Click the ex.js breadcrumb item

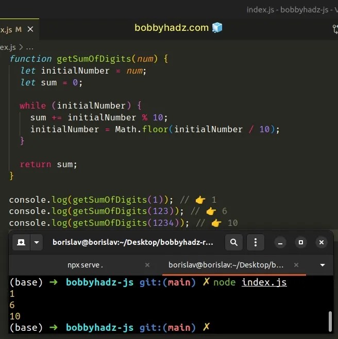(x=8, y=47)
